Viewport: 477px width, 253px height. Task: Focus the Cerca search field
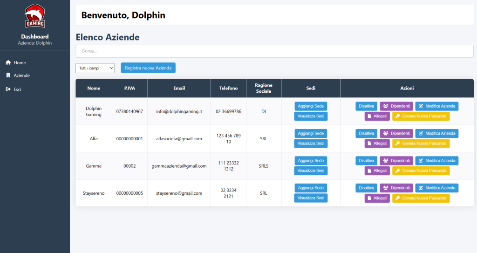tap(274, 51)
